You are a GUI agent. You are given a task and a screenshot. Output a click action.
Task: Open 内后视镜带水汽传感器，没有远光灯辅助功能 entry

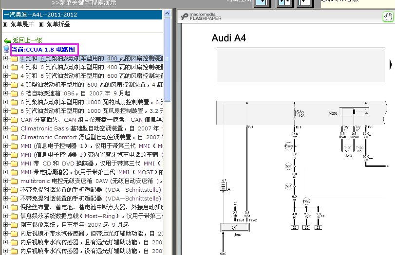(92, 251)
